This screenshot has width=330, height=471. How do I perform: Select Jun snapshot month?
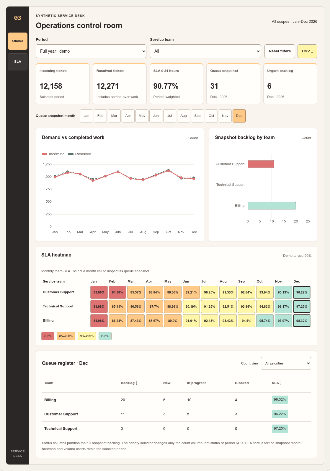156,116
